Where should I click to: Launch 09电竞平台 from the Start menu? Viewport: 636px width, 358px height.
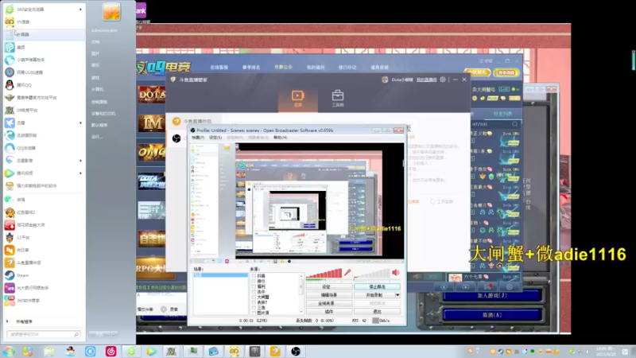(x=44, y=110)
